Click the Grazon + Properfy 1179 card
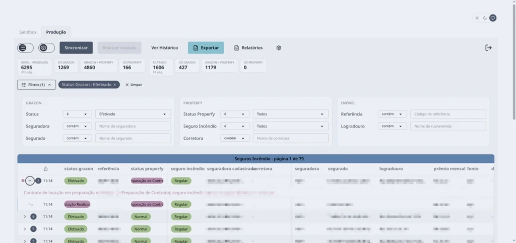The image size is (516, 243). 220,66
